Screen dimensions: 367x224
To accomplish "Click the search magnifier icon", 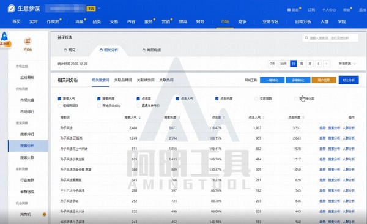I will point(306,38).
